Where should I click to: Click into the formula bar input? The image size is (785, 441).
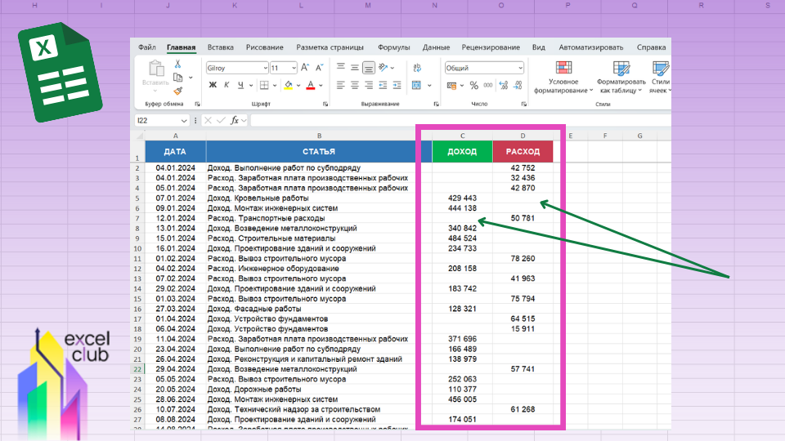click(460, 121)
